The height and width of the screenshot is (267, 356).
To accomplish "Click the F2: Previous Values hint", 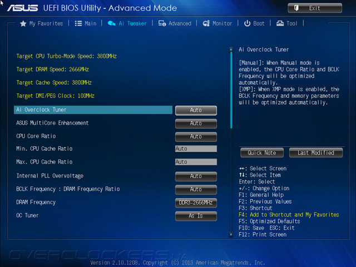I will [x=265, y=201].
